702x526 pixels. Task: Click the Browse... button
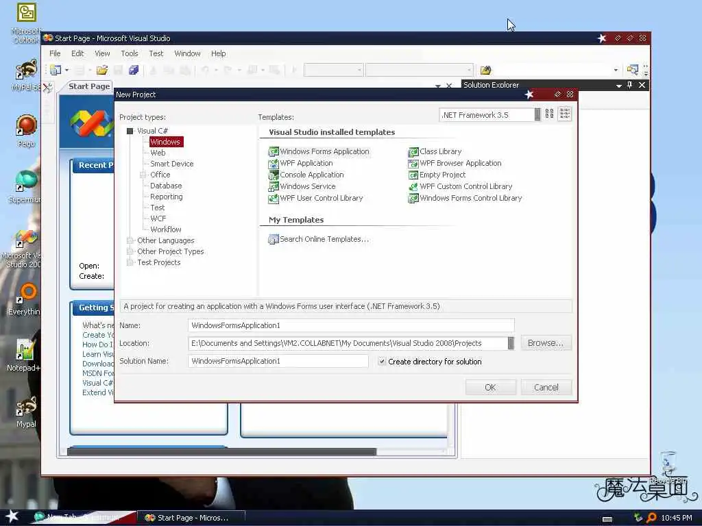click(546, 343)
